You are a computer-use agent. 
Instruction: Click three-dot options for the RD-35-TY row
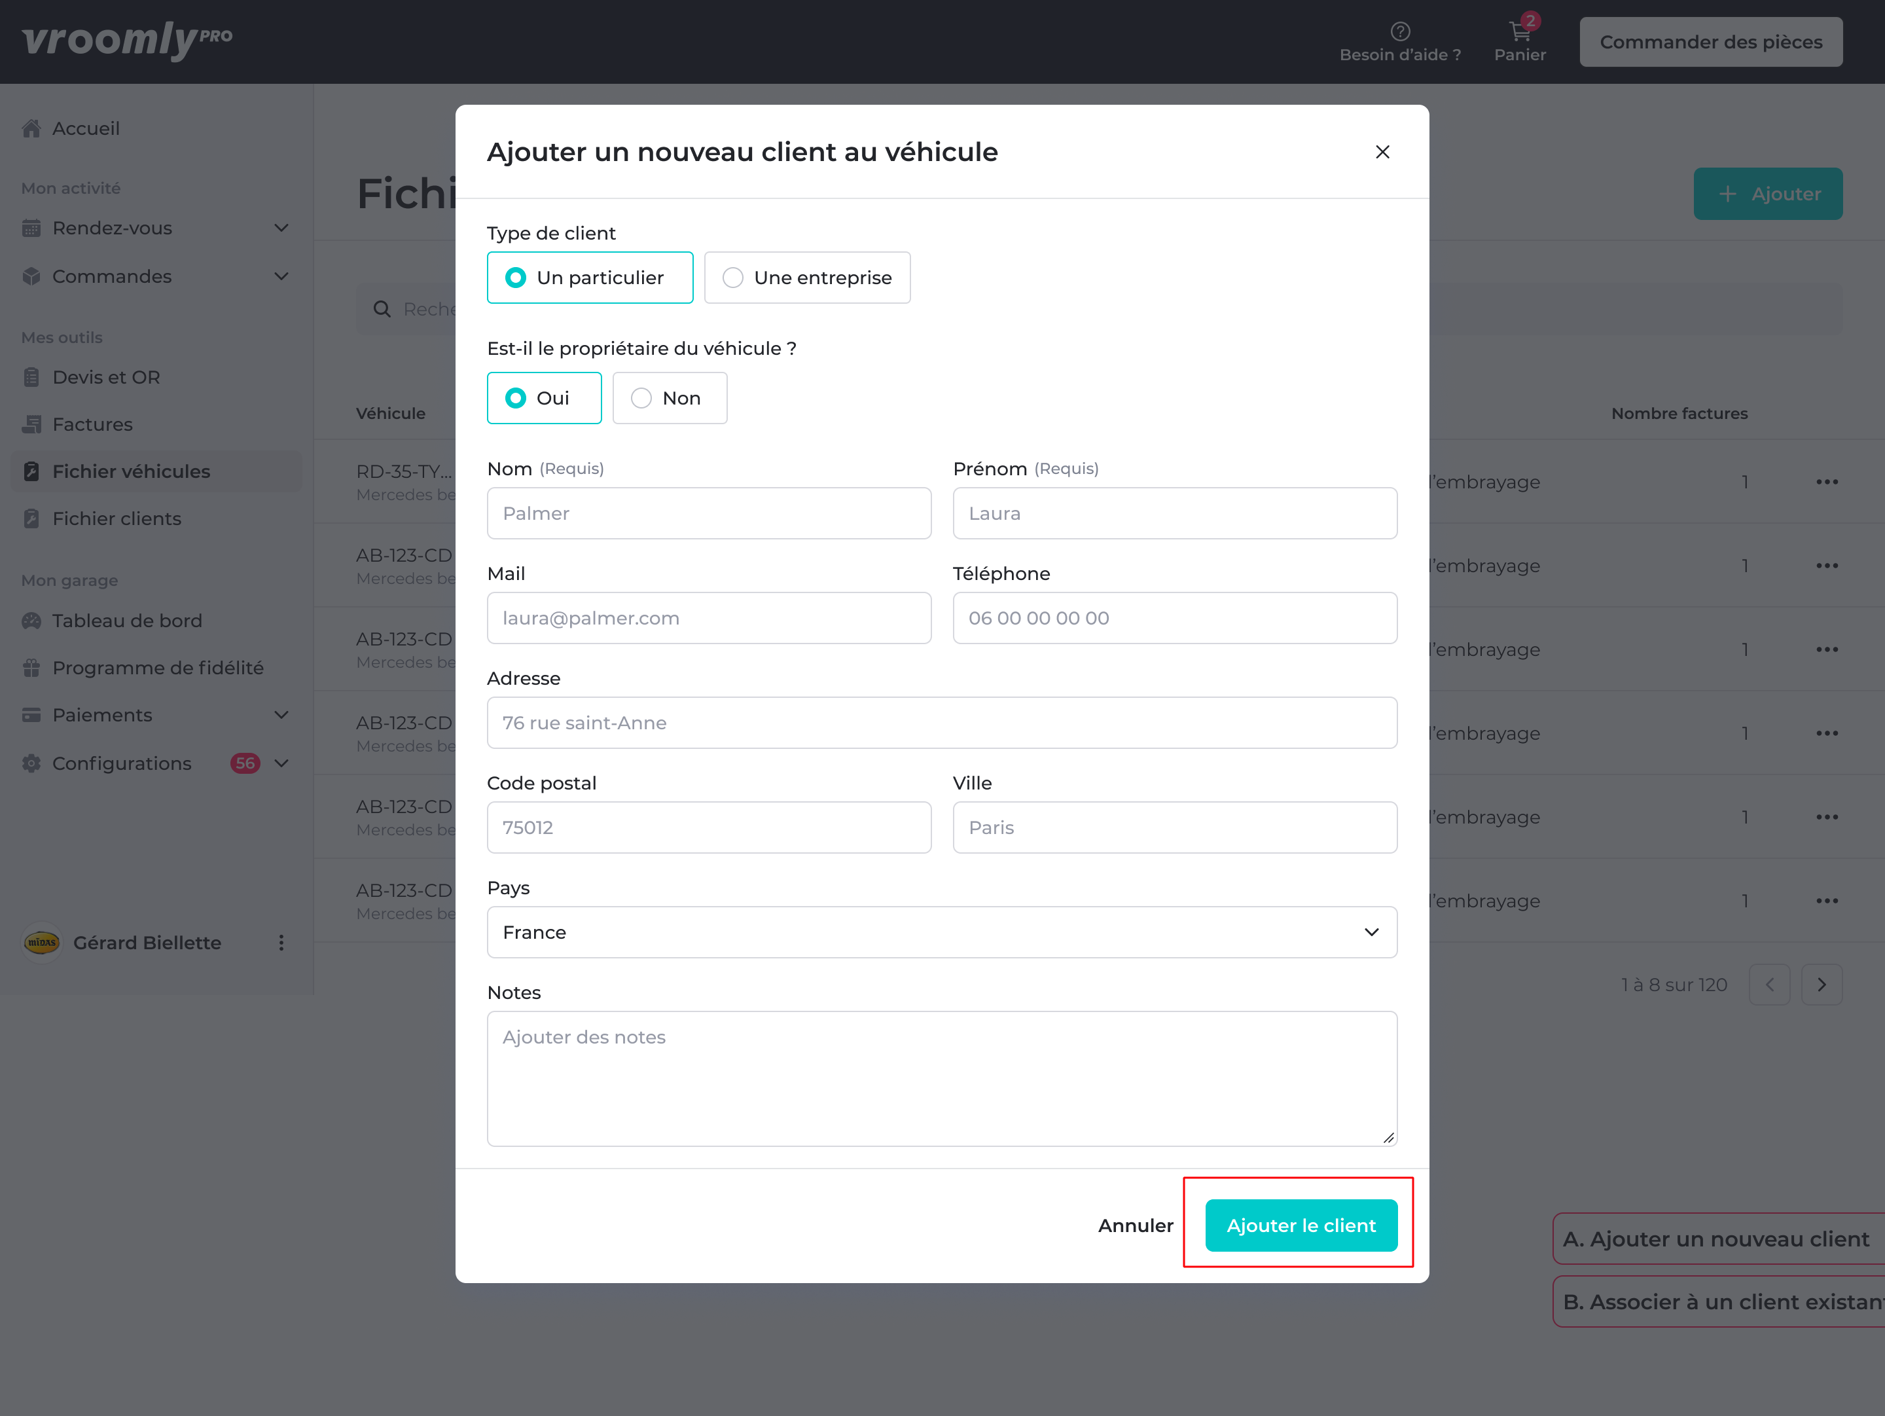(x=1826, y=482)
